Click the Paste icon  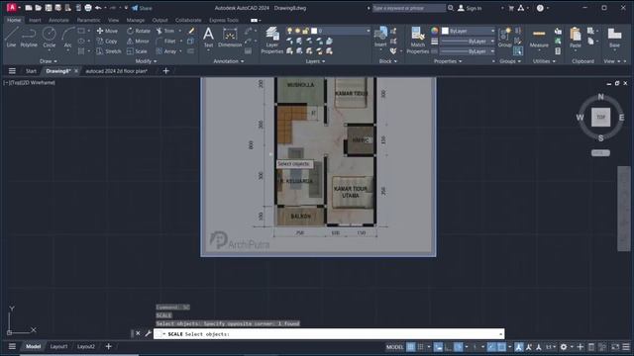point(575,38)
